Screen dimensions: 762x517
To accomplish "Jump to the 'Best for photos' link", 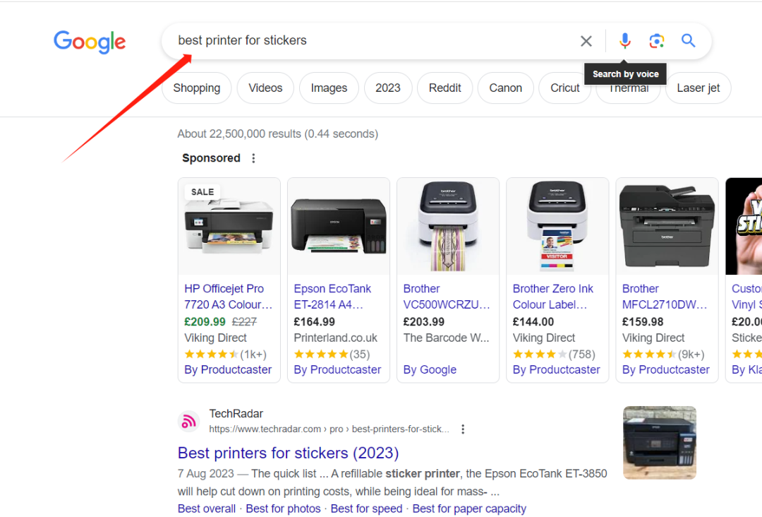I will coord(284,509).
